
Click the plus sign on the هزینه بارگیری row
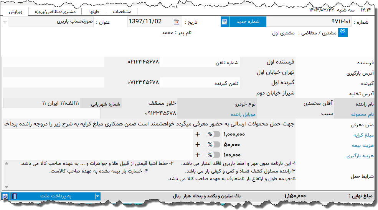(198, 155)
